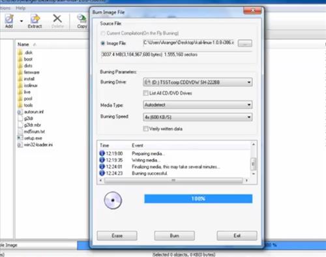Screen dimensions: 326x257
Task: Click the Copy toolbar icon
Action: pos(82,21)
